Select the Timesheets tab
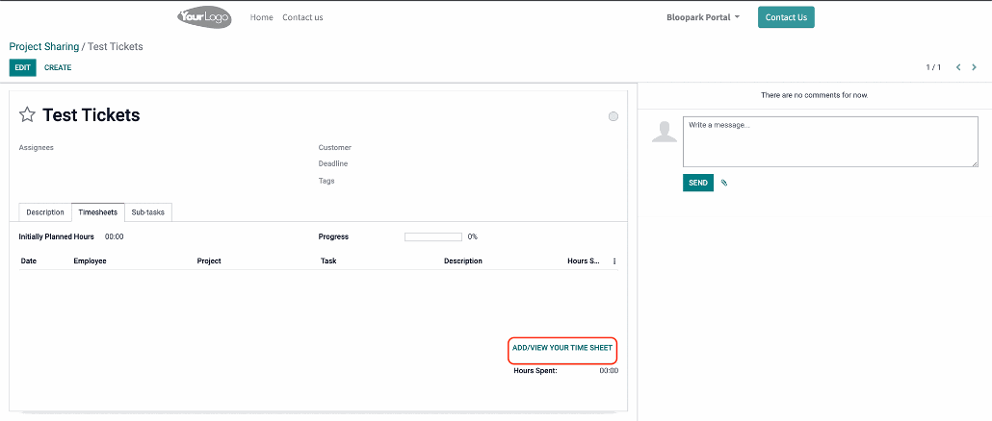Screen dimensions: 992x421 pos(97,212)
